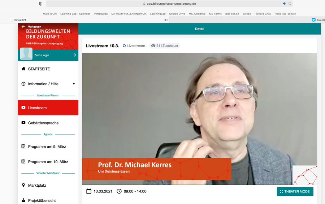Viewport: 325px width, 204px height.
Task: Click the video icon beside Gebärdensprache
Action: click(23, 123)
